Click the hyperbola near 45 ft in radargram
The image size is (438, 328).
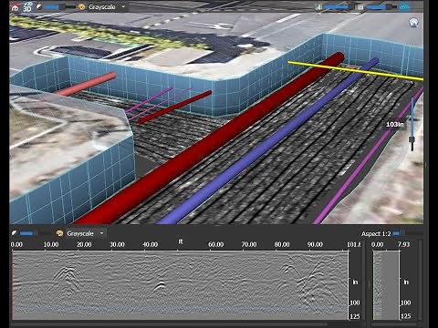160,286
